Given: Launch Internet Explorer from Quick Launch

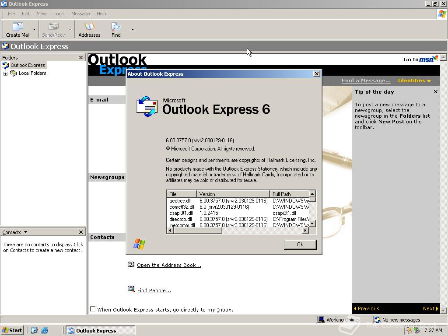Looking at the screenshot, I should click(45, 330).
